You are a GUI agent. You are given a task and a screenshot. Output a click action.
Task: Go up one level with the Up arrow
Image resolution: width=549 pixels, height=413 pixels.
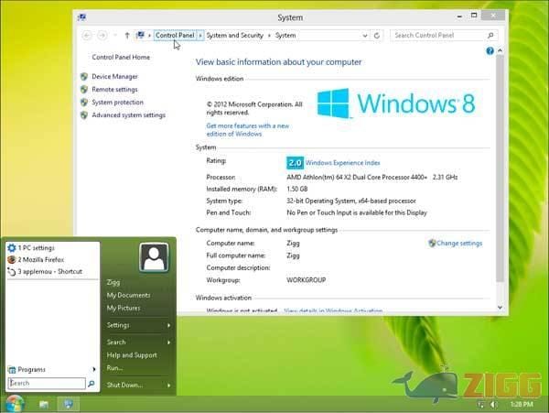(127, 36)
